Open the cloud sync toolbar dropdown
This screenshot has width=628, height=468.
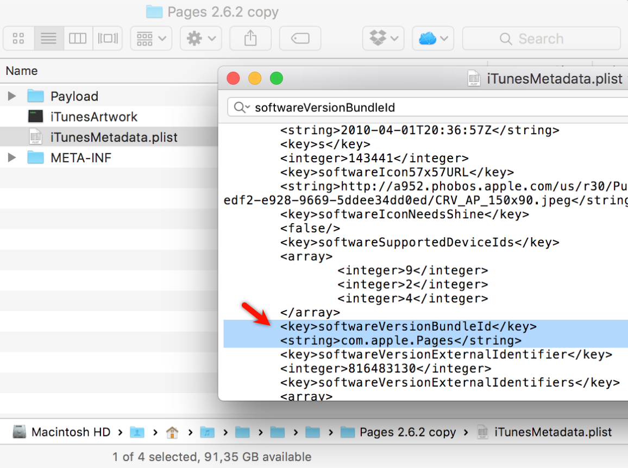[433, 39]
